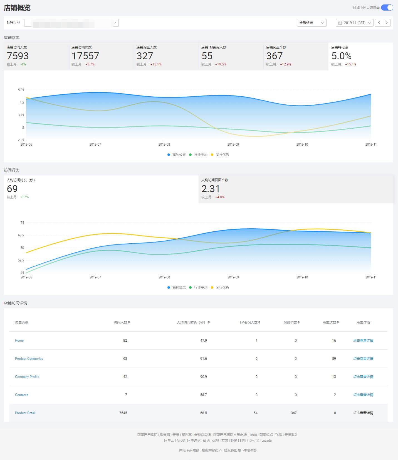Click the previous month arrow button
Screen dimensions: 398x460
pos(379,23)
